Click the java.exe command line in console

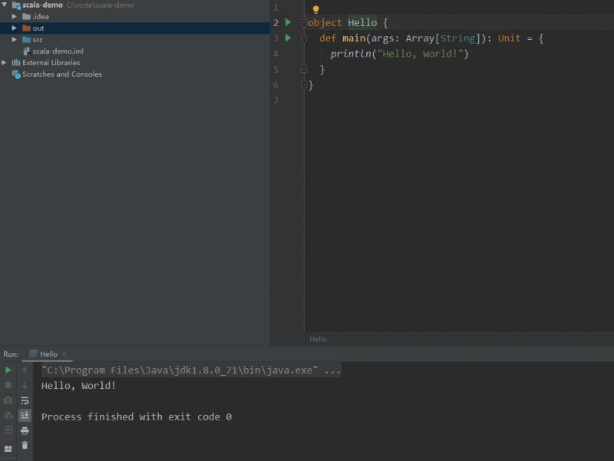coord(191,370)
